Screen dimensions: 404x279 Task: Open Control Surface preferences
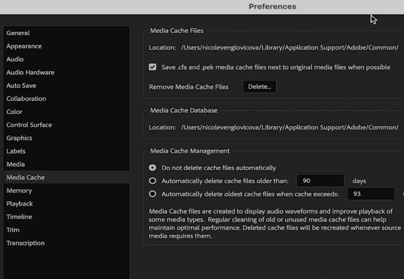[29, 125]
